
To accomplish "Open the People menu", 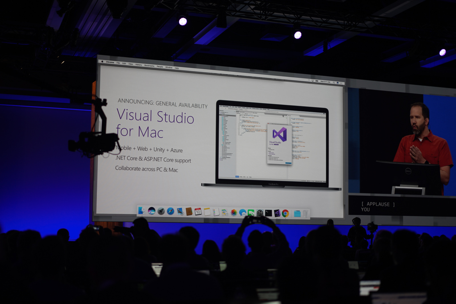I will click(160, 66).
